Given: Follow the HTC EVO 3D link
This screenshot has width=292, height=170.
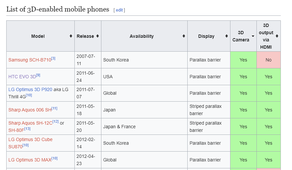Looking at the screenshot, I should 22,77.
